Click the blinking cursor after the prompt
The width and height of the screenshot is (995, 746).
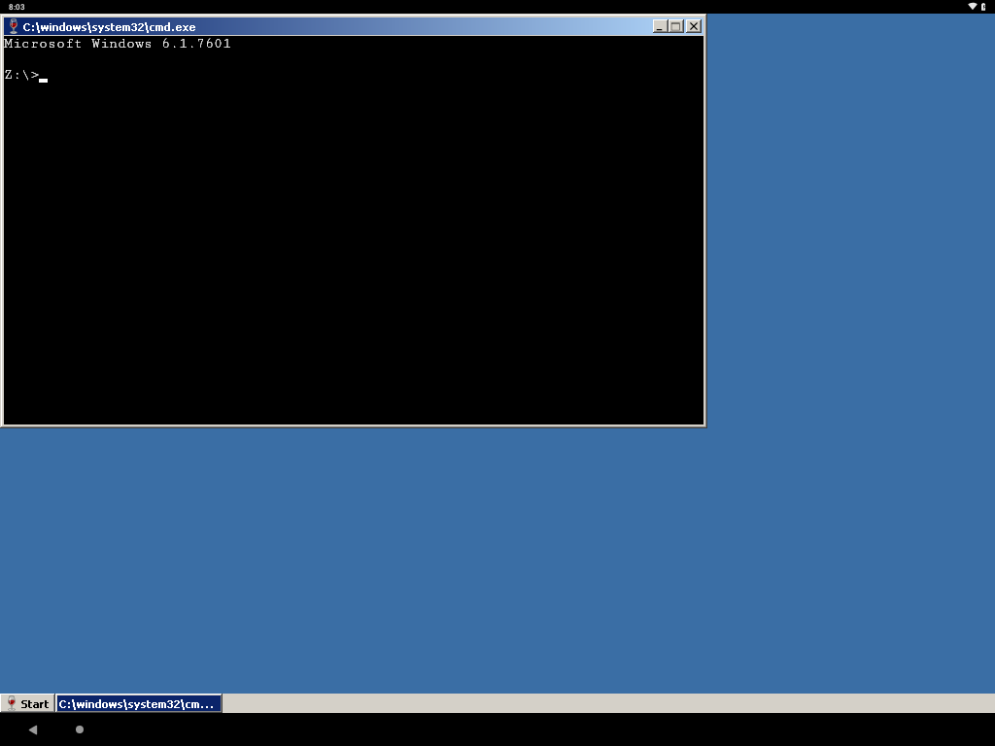click(44, 80)
